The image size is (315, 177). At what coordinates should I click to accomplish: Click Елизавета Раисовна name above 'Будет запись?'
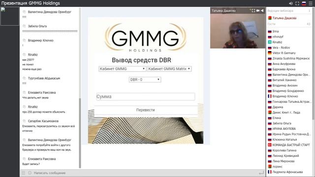(x=42, y=159)
